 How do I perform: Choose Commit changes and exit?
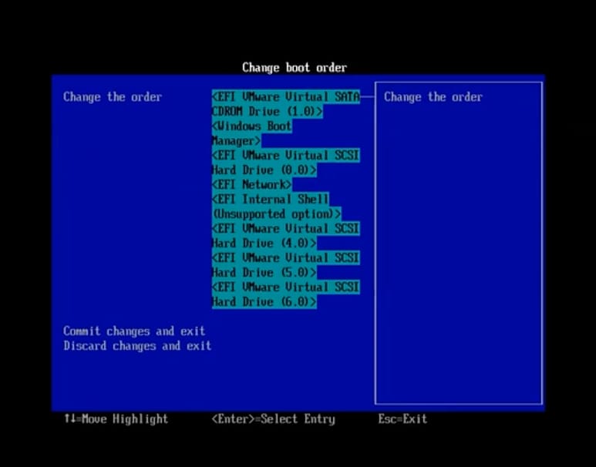click(134, 331)
